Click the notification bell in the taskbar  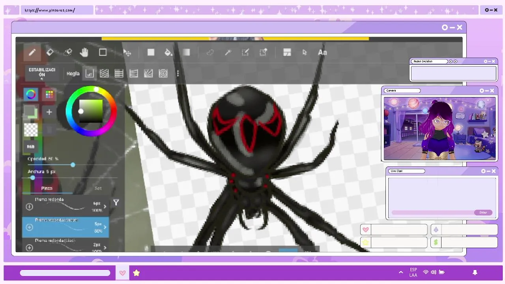point(475,272)
